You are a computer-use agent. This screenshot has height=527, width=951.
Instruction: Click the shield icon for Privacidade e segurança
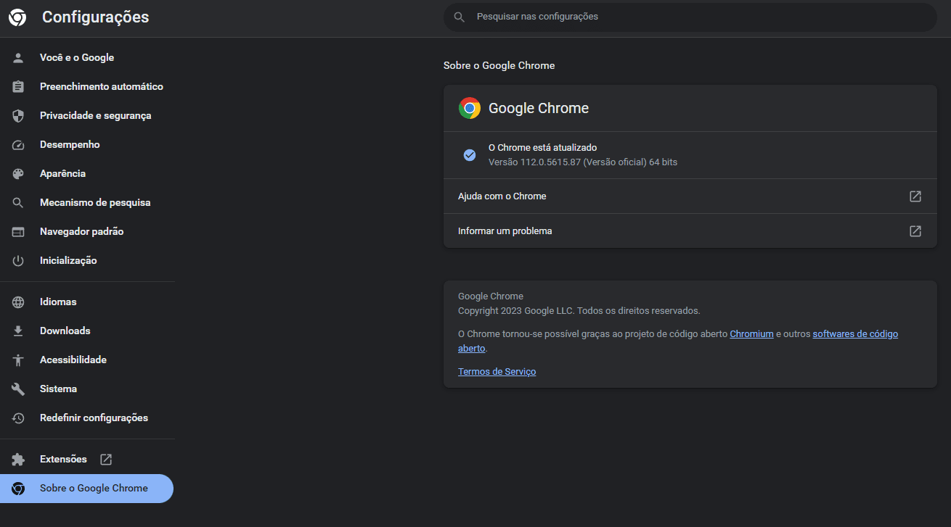[18, 116]
